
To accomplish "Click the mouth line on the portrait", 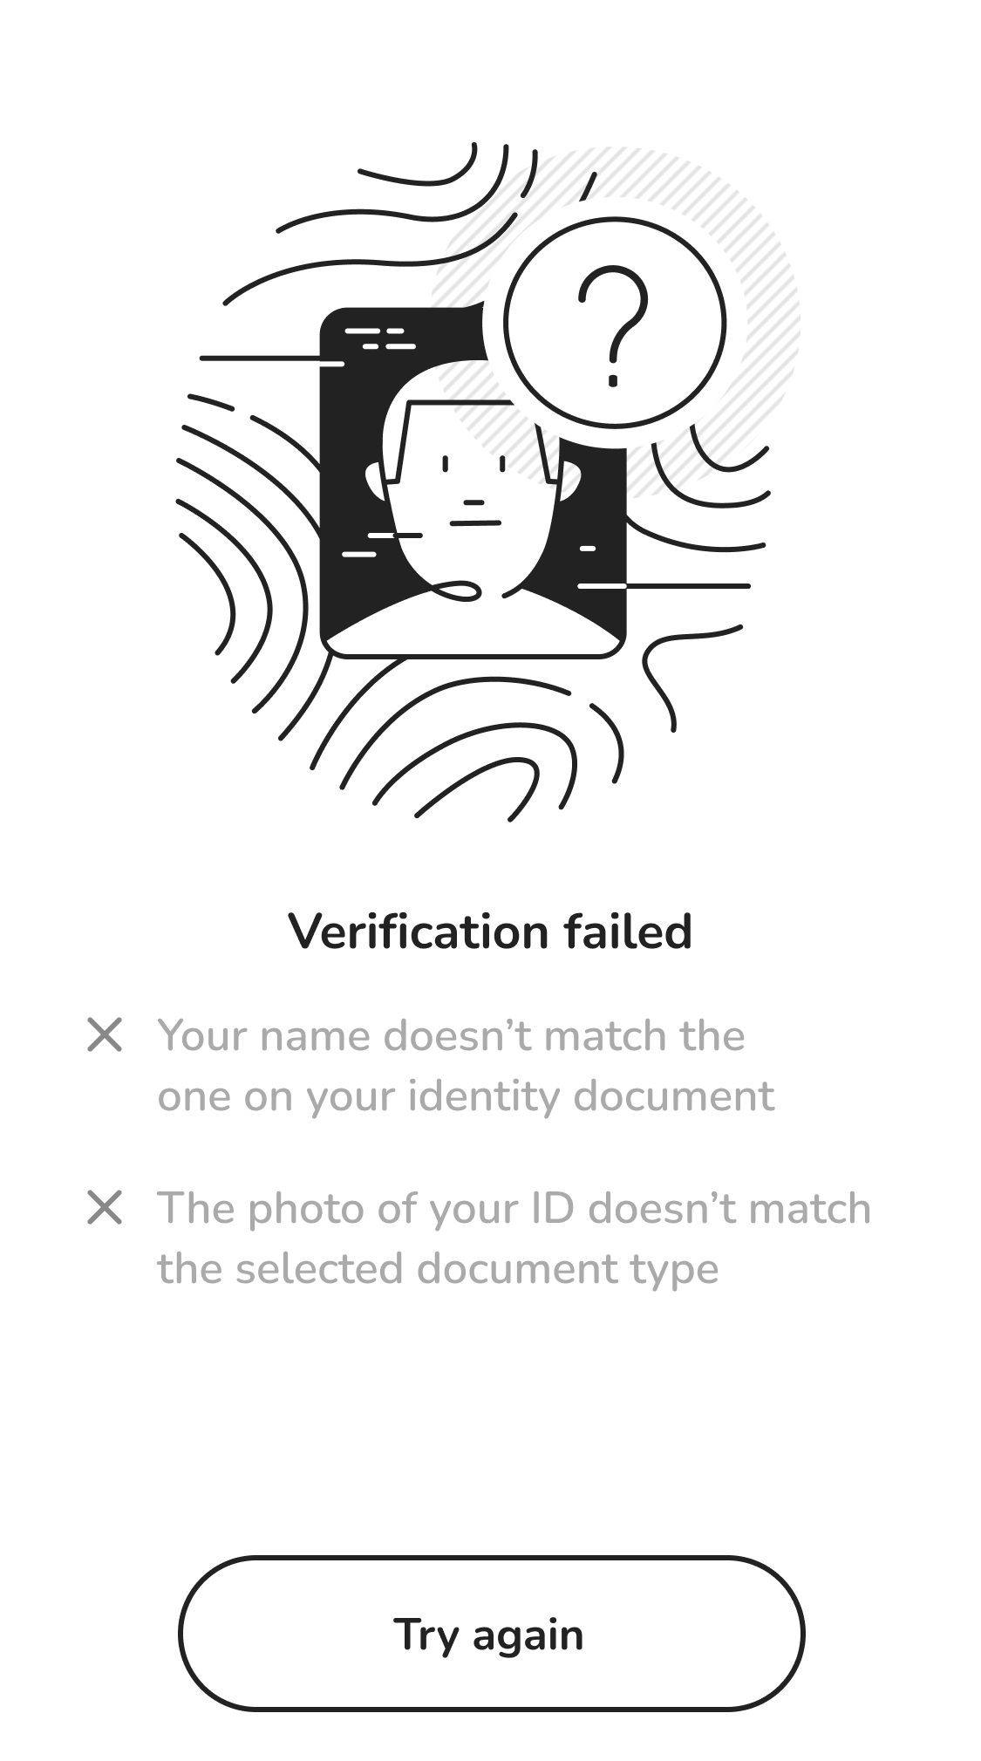I will pos(475,523).
